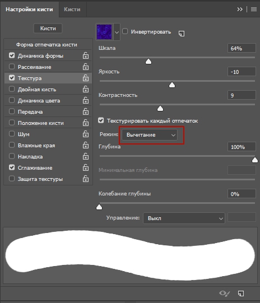260x303 pixels.
Task: Uncheck Динамика формы checkbox
Action: 12,55
